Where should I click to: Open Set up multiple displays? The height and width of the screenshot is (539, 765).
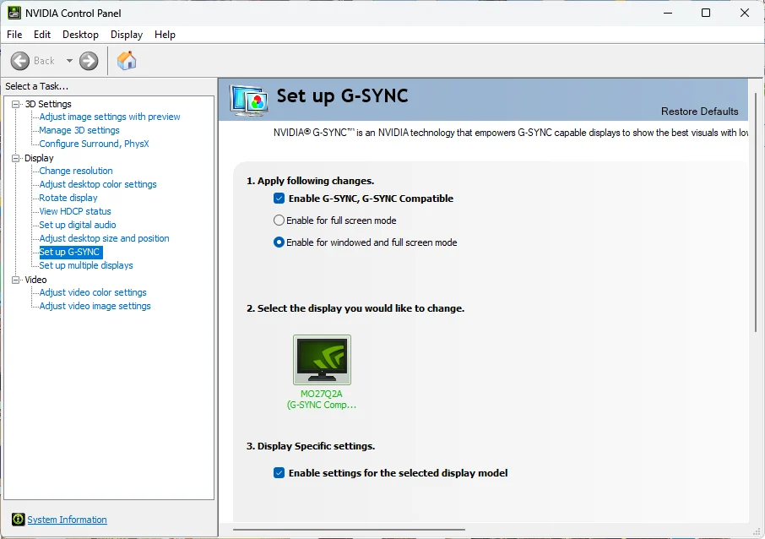(x=86, y=265)
